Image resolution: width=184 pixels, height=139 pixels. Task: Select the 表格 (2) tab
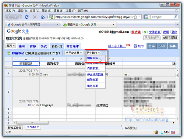coord(57,46)
